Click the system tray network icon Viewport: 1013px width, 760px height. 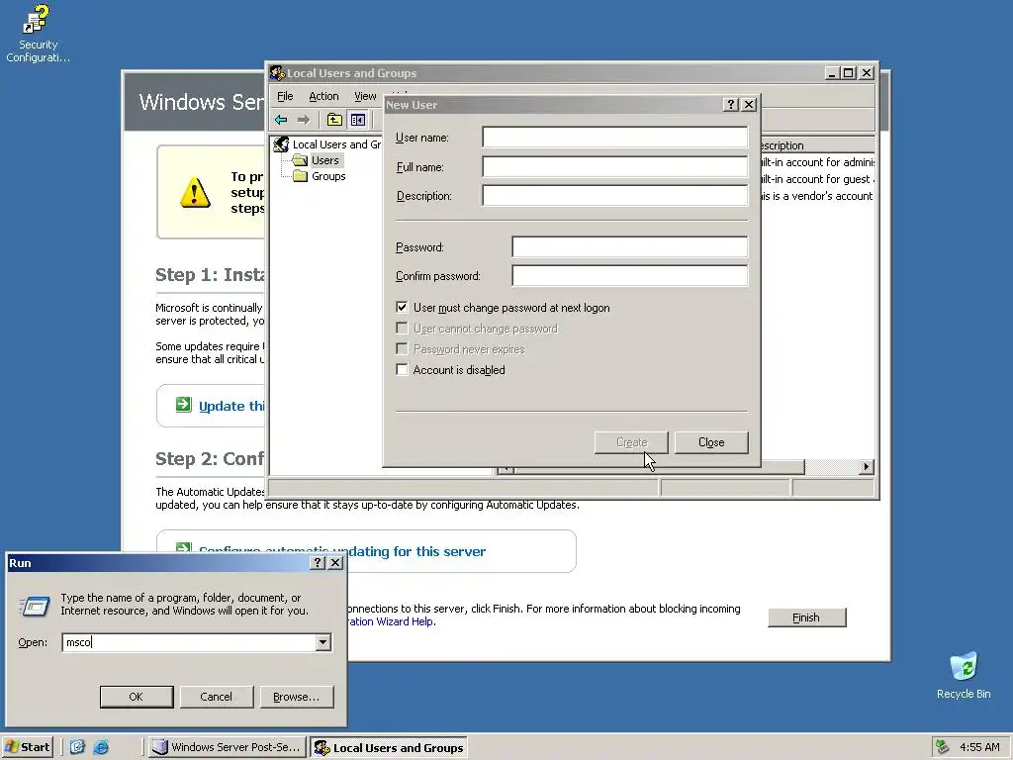[943, 747]
